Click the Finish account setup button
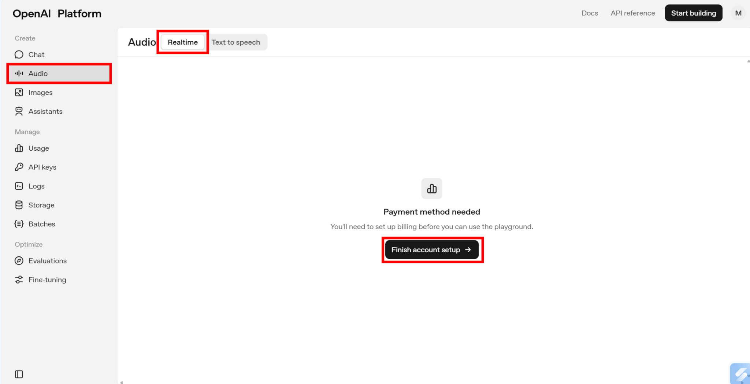 click(x=431, y=250)
